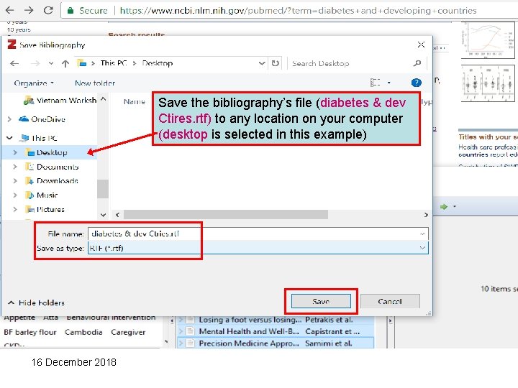Click Desktop in the path breadcrumb

(158, 63)
